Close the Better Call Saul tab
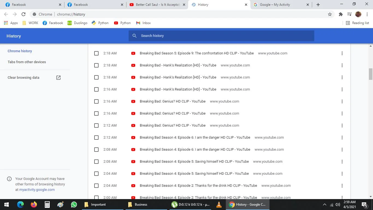The width and height of the screenshot is (373, 210). coord(184,5)
